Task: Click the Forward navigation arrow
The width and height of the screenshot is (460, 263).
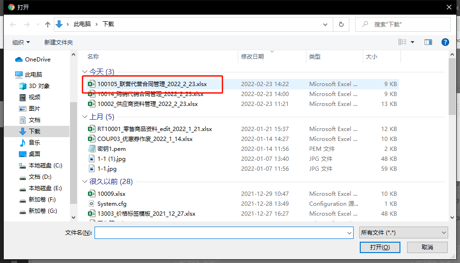Action: [x=26, y=25]
